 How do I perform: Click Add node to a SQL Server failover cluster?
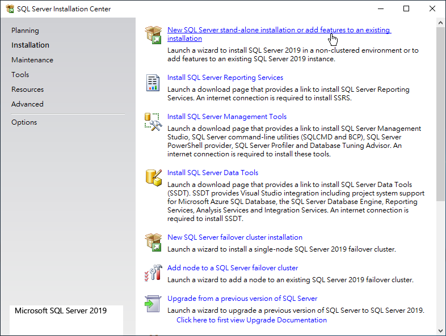pos(233,268)
